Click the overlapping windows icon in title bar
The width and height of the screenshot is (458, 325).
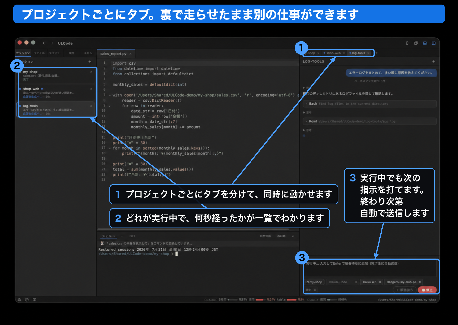point(416,43)
